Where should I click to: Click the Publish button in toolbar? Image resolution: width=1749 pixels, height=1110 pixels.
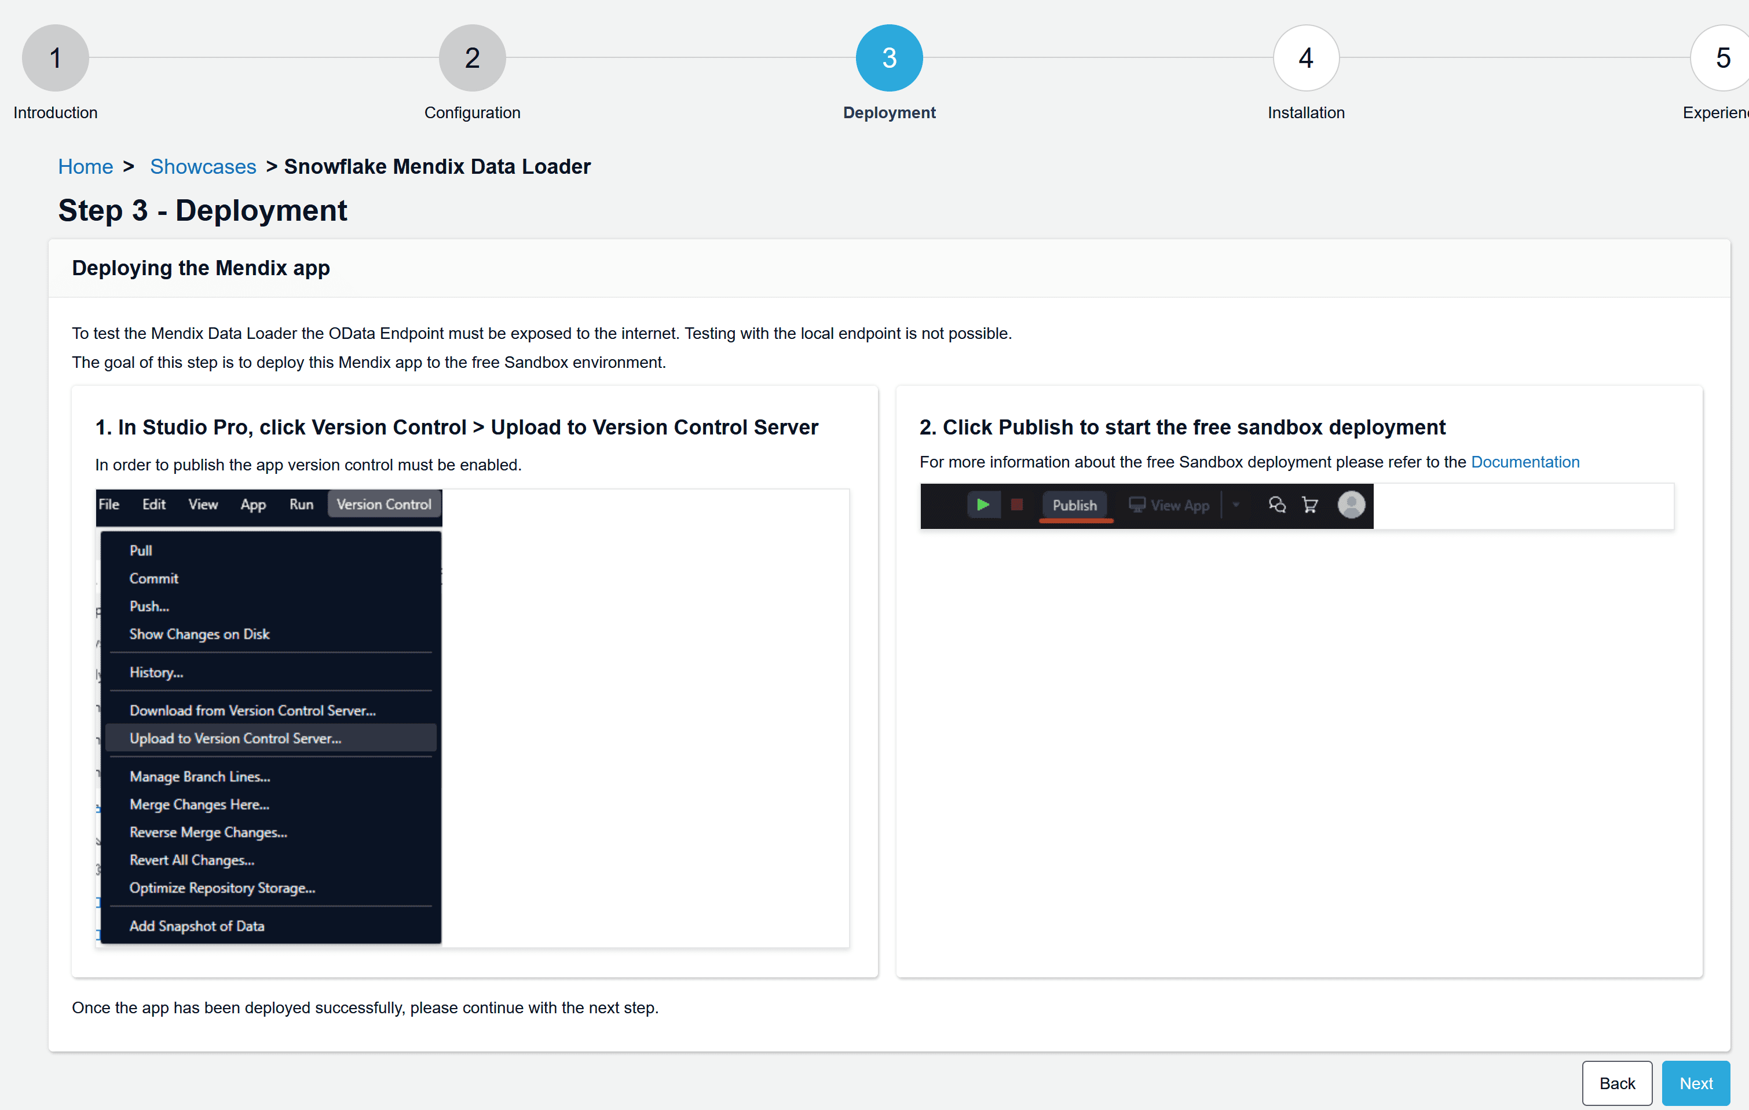(x=1073, y=504)
